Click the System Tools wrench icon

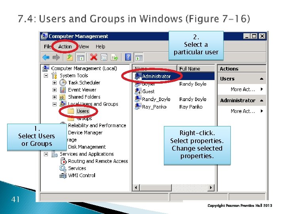(x=54, y=75)
